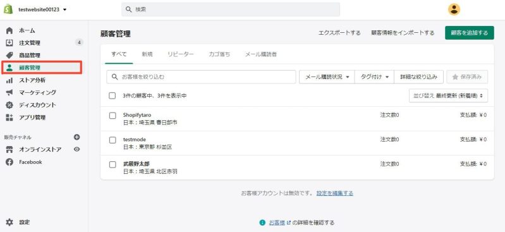Expand the タグ付け dropdown
Screen dimensions: 505x232
click(x=374, y=77)
